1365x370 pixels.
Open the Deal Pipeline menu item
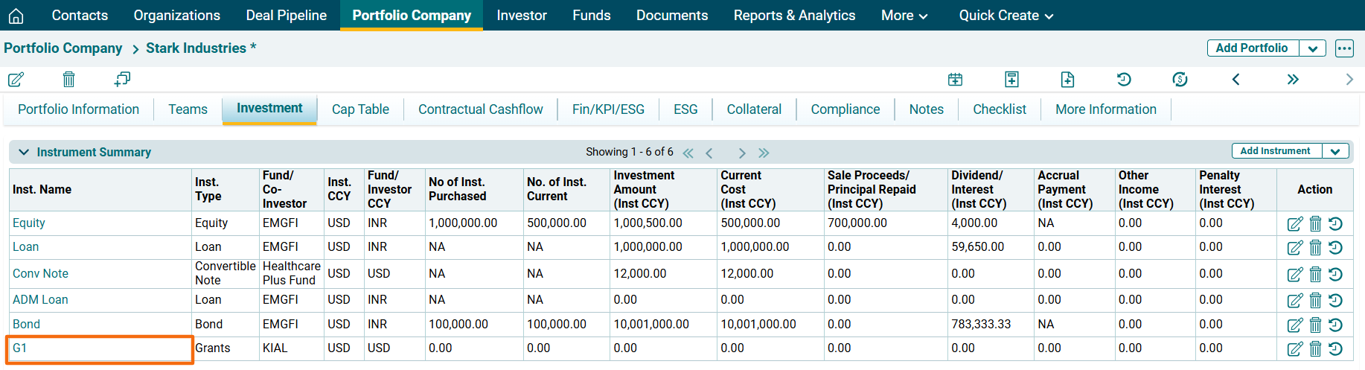coord(286,16)
